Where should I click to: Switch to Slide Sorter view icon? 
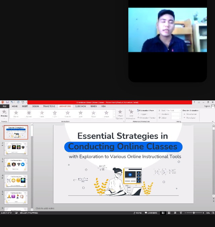tap(169, 213)
